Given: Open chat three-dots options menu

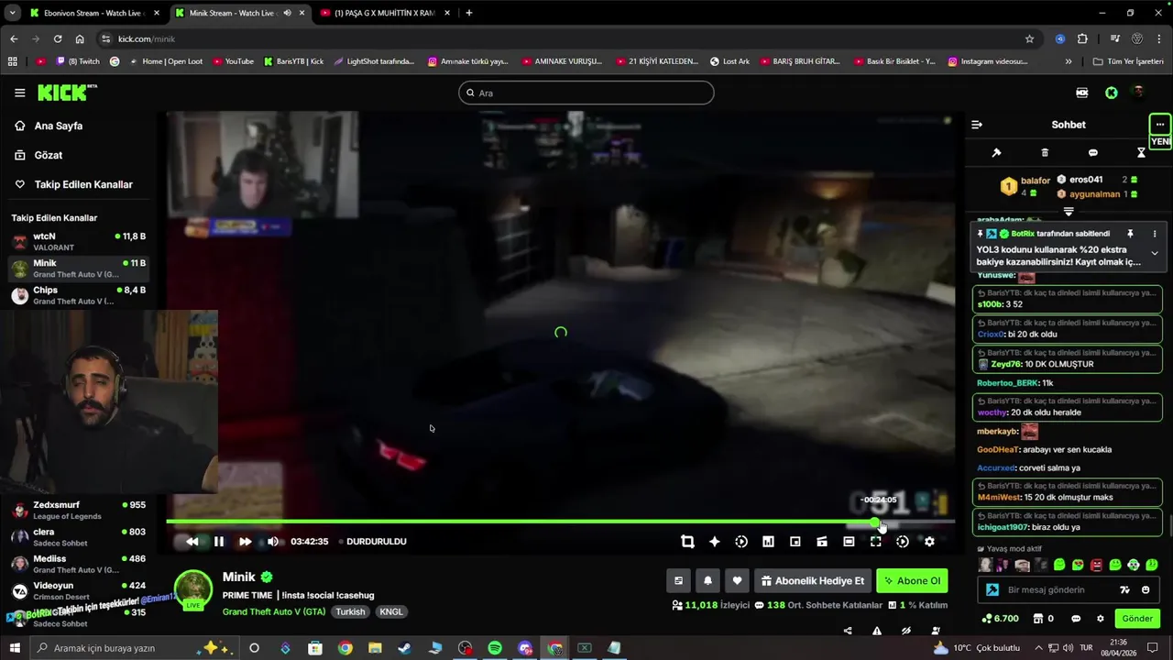Looking at the screenshot, I should click(x=1160, y=125).
